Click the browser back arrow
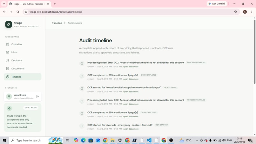Screen dimensions: 256x144 click(x=4, y=12)
